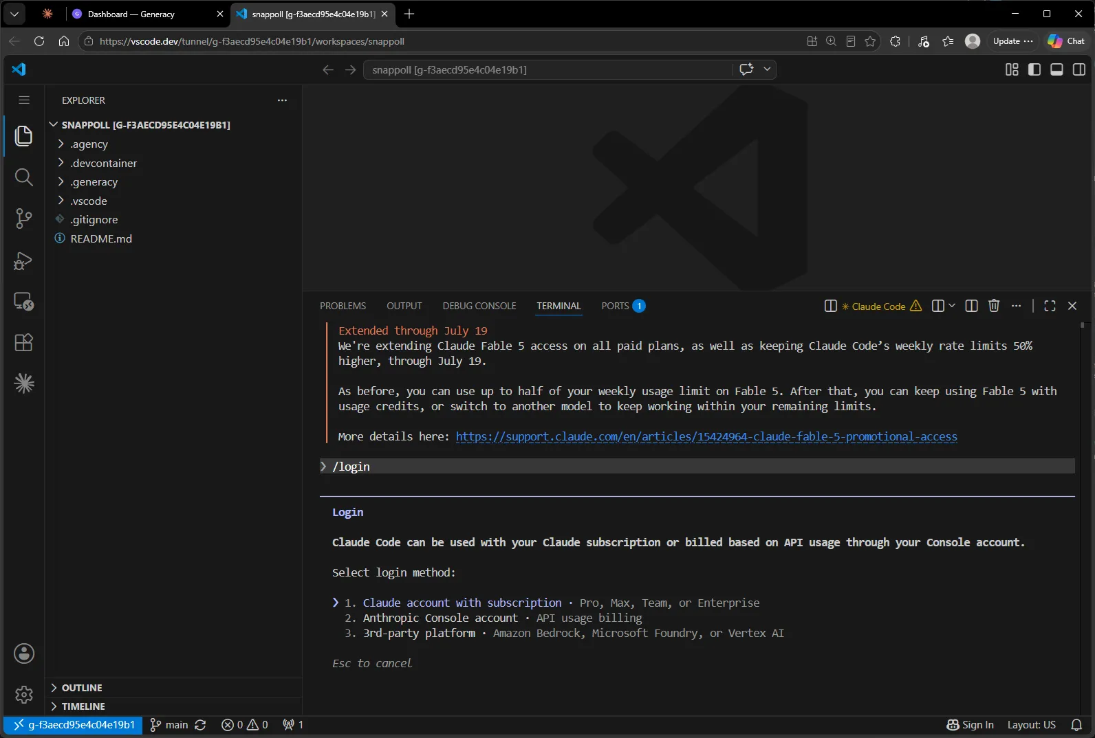Open Copilot Chat in browser toolbar
The image size is (1095, 738).
tap(1066, 41)
